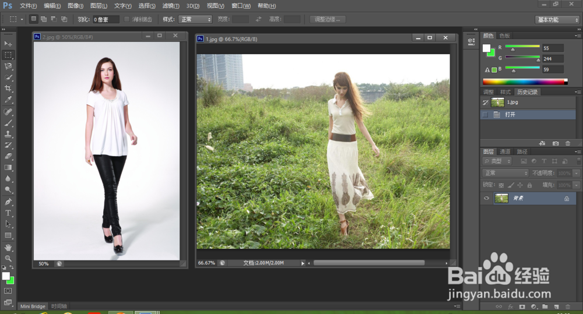Select the Eyedropper tool
Screen dimensions: 583x314
coord(8,100)
